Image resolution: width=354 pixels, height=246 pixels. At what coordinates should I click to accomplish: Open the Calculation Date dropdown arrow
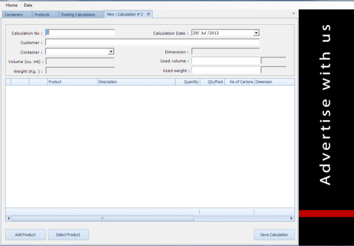256,33
